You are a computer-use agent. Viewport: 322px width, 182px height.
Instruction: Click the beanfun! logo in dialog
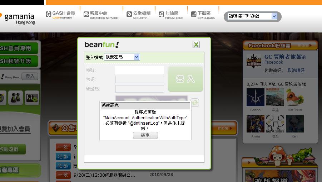click(x=101, y=45)
